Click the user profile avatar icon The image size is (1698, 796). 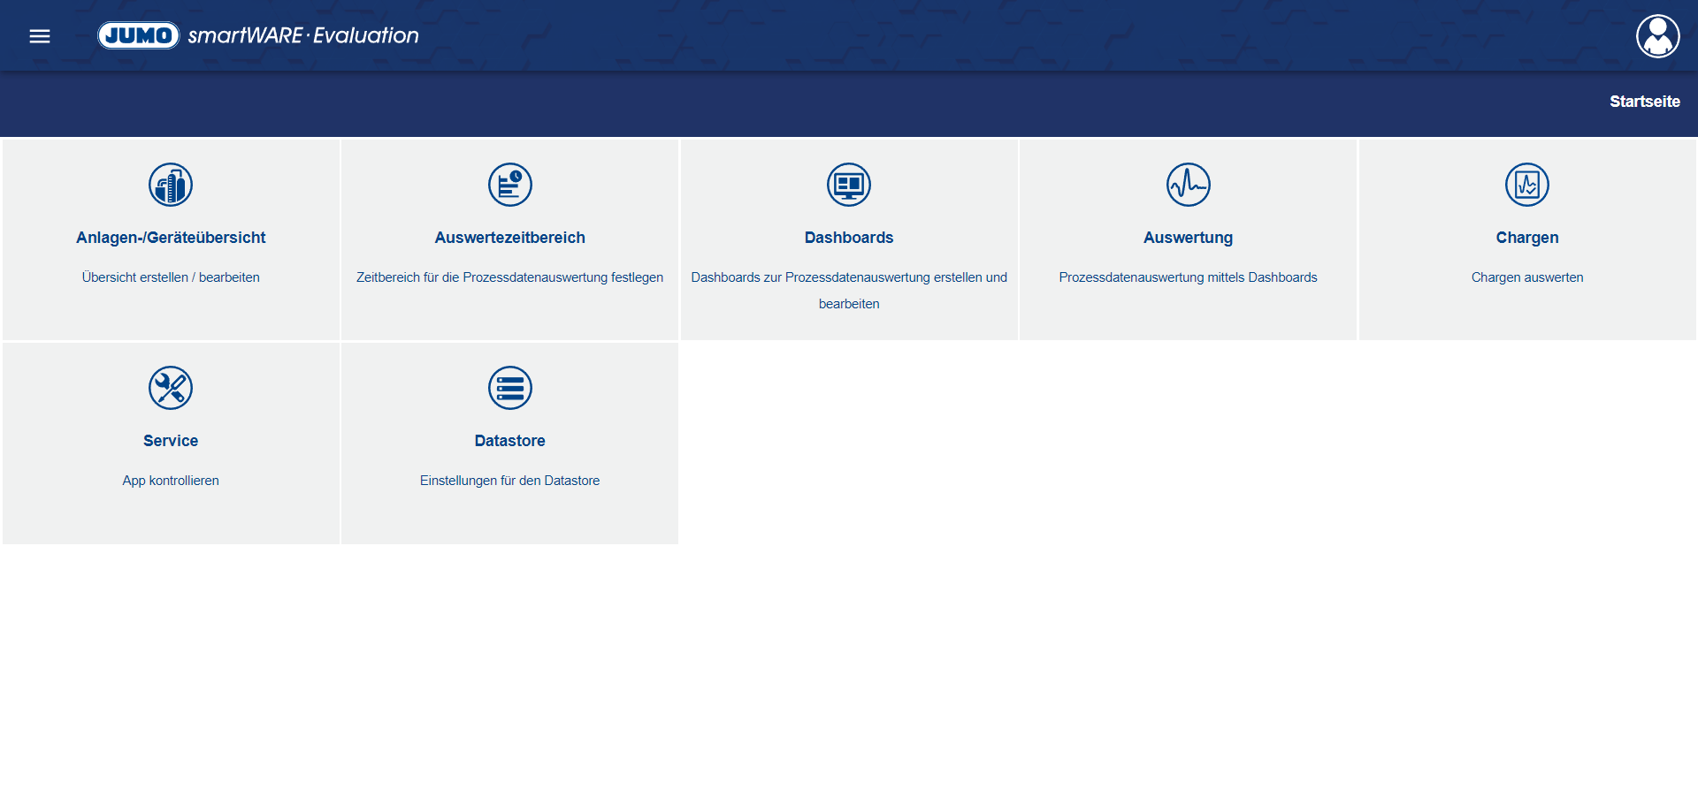click(x=1657, y=36)
